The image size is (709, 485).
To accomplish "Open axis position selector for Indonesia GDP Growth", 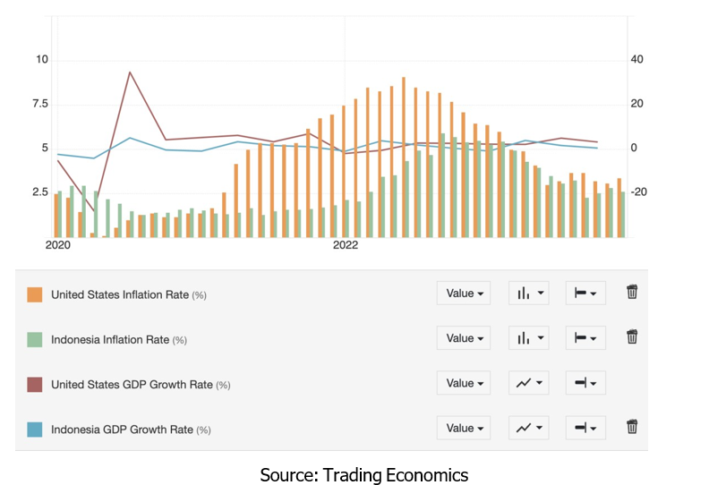I will 585,428.
